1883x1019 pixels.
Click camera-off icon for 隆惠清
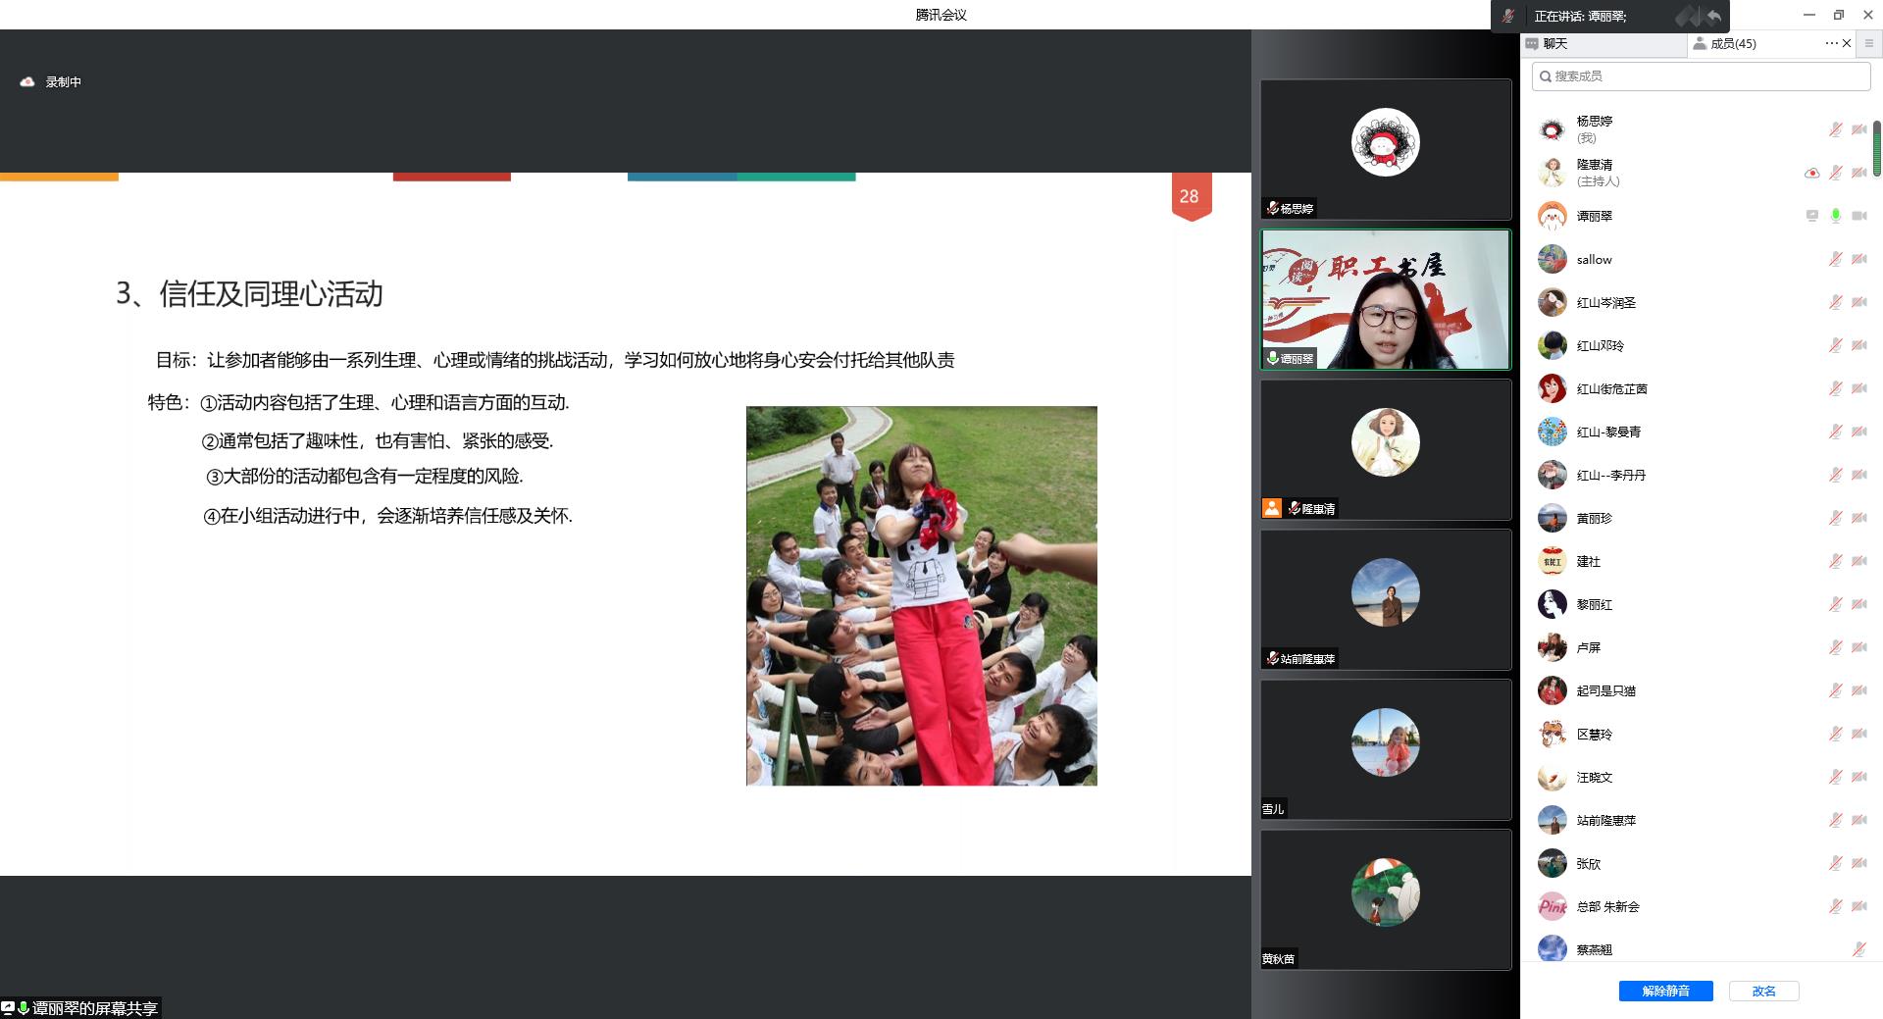click(x=1858, y=173)
